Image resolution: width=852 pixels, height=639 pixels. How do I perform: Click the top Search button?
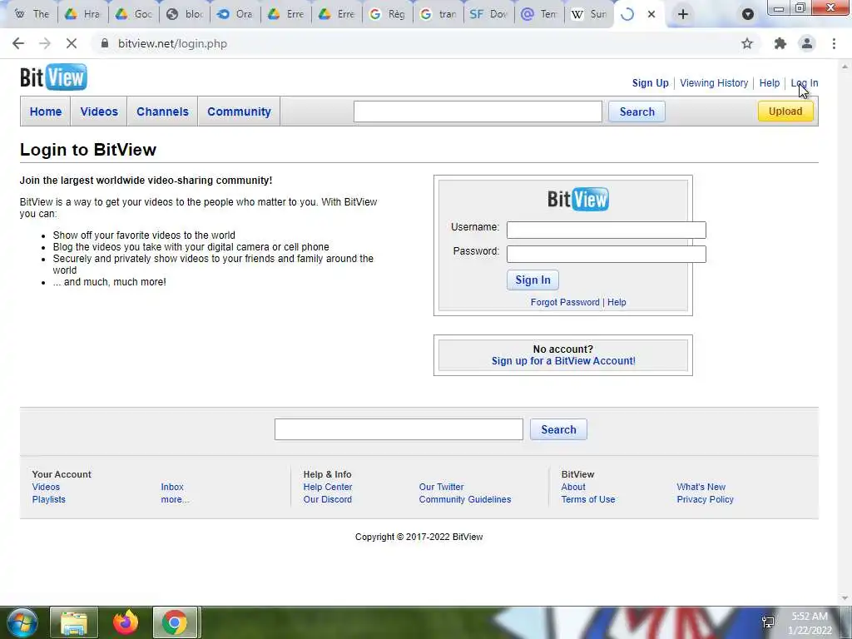click(637, 112)
